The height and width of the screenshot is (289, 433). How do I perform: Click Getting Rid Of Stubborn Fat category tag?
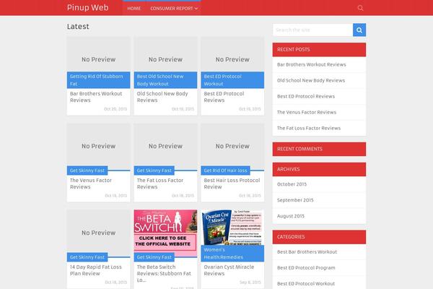(98, 80)
